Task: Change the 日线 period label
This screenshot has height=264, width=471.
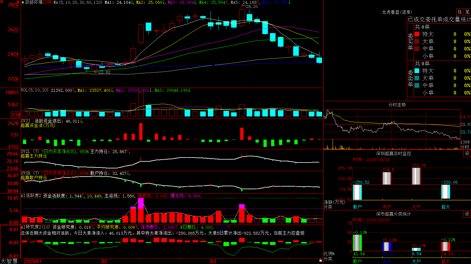Action: pyautogui.click(x=47, y=2)
